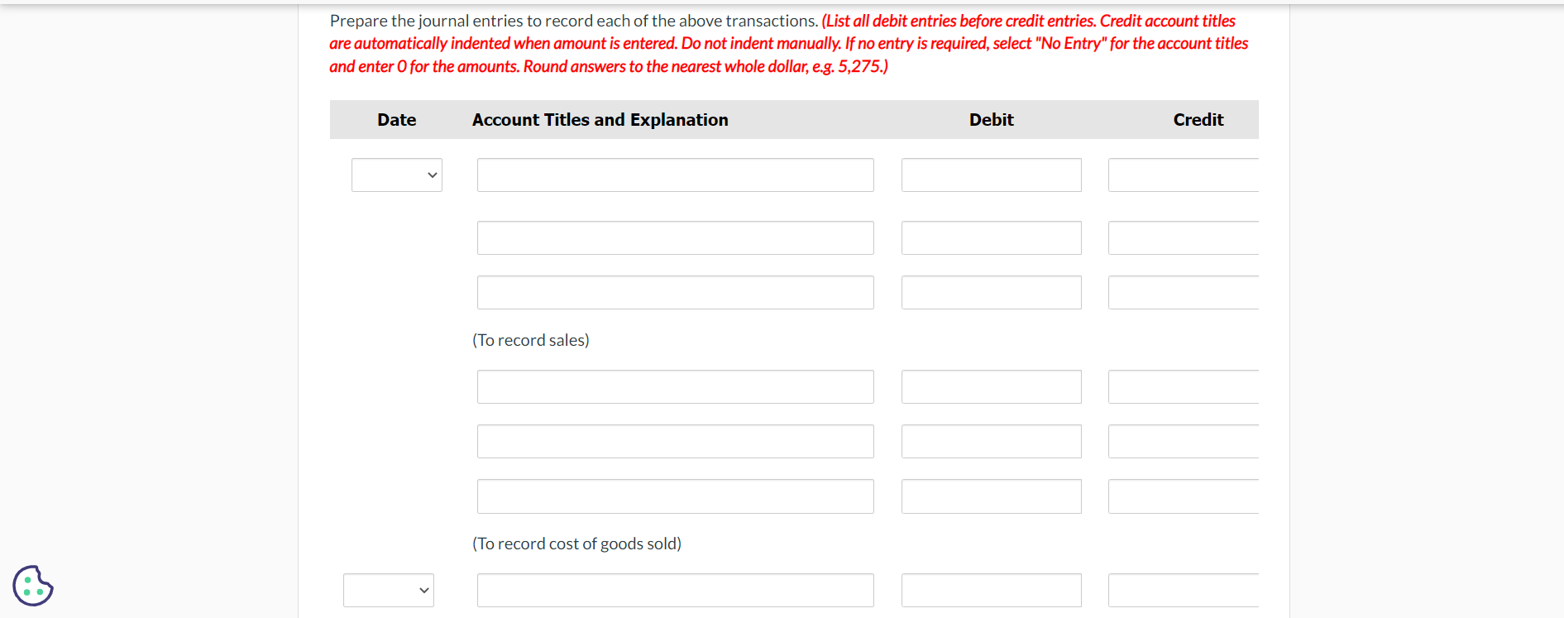Click the third row Debit field

tap(991, 292)
